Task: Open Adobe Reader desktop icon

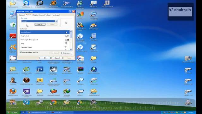Action: [x=13, y=37]
